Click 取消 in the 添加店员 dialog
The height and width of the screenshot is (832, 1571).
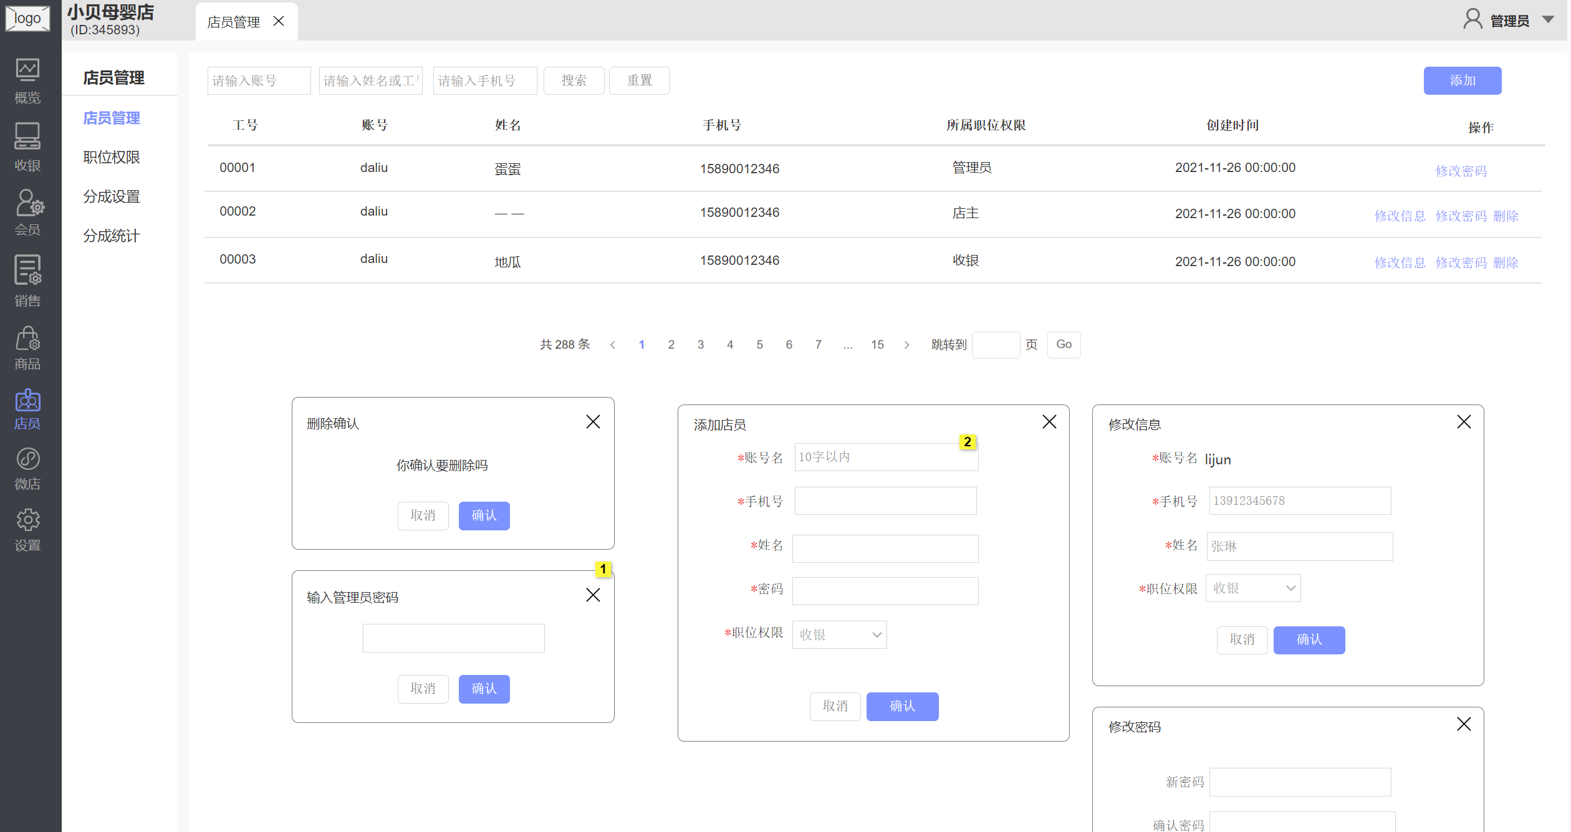[835, 706]
